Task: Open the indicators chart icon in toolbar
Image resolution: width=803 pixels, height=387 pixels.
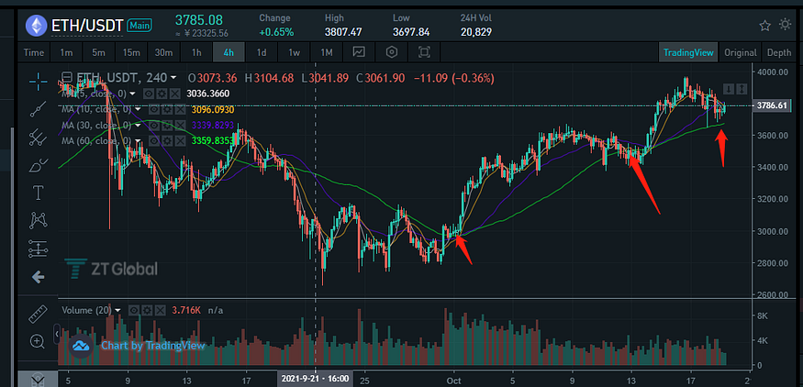Action: click(359, 52)
